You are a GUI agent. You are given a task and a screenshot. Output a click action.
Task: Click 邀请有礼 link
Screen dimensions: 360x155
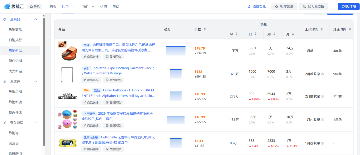(257, 7)
